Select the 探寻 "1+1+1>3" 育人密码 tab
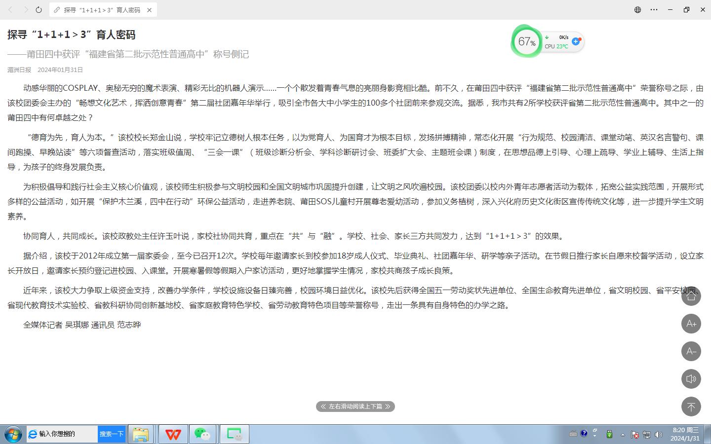The width and height of the screenshot is (711, 444). pos(103,10)
